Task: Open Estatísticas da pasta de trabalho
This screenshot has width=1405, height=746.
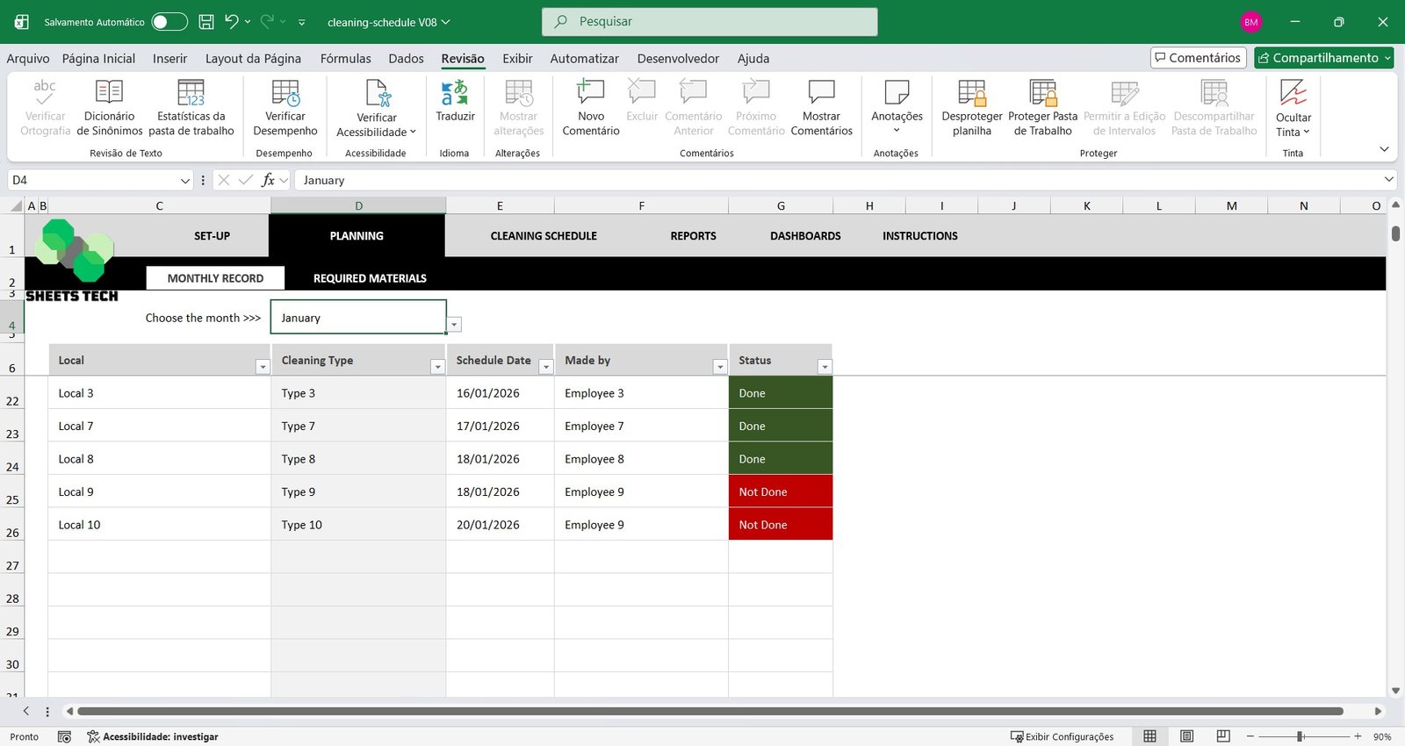Action: tap(191, 93)
